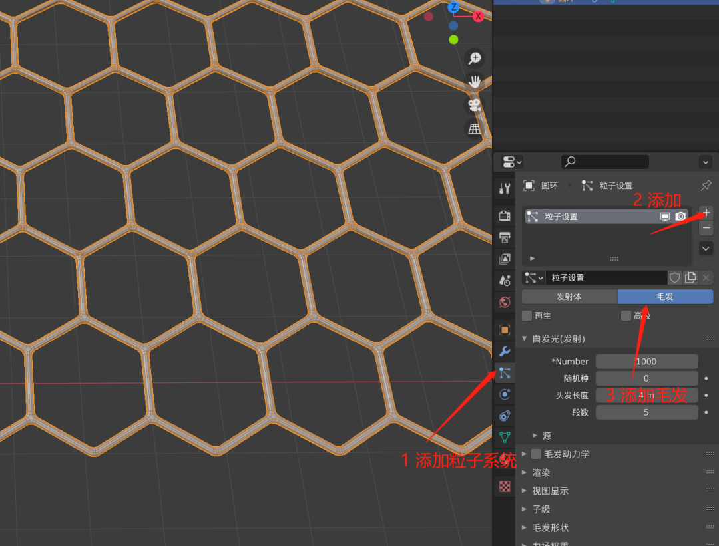Open the Particles properties tab

[505, 373]
